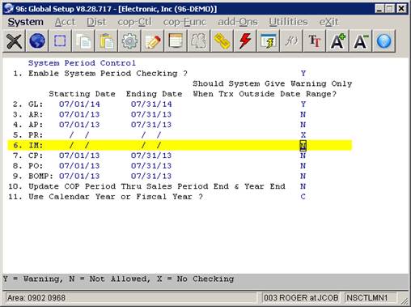Open the Utilities menu
This screenshot has width=411, height=307.
point(288,22)
